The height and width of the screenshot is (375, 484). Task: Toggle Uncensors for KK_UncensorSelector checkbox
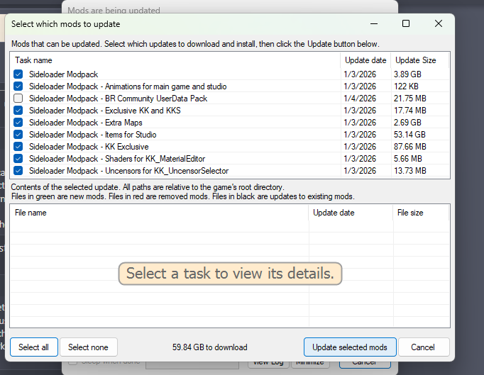coord(18,171)
